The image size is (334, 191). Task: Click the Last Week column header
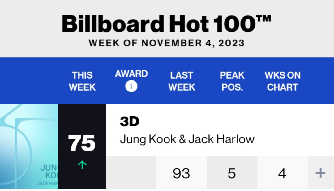click(182, 81)
